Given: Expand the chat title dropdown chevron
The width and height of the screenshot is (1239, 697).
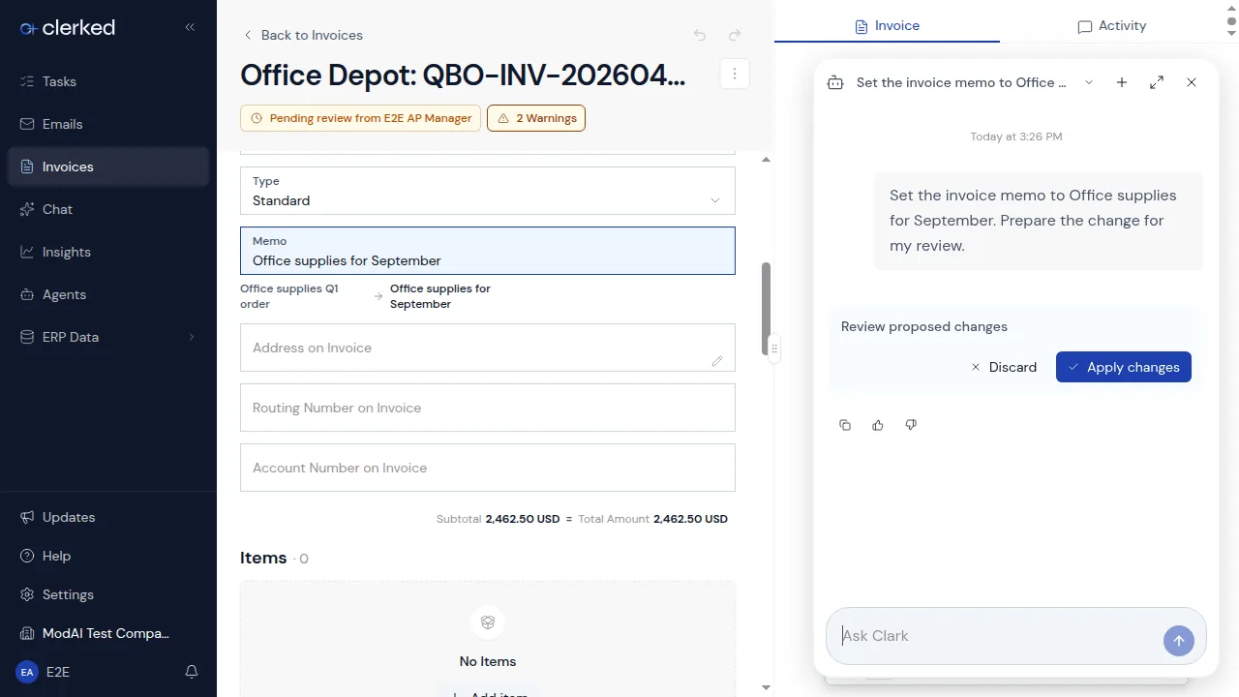Looking at the screenshot, I should coord(1089,82).
